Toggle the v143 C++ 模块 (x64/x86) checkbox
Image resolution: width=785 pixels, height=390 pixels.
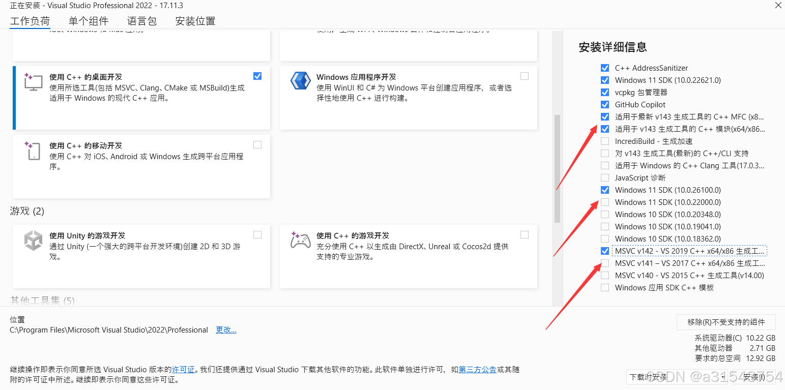[605, 129]
